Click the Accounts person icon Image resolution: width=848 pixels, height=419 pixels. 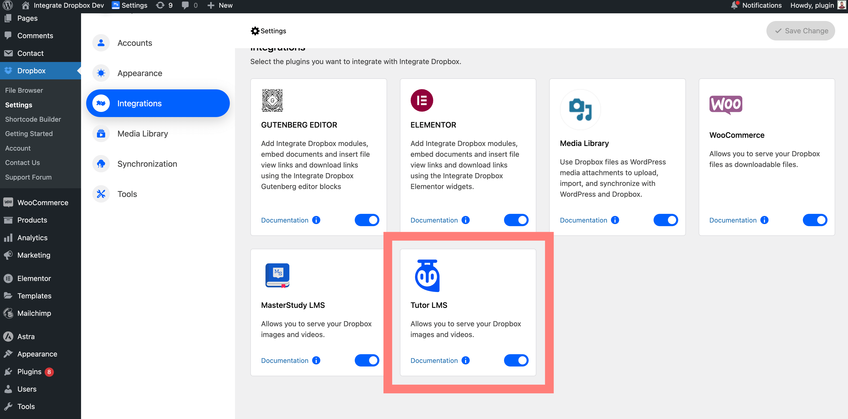coord(101,43)
